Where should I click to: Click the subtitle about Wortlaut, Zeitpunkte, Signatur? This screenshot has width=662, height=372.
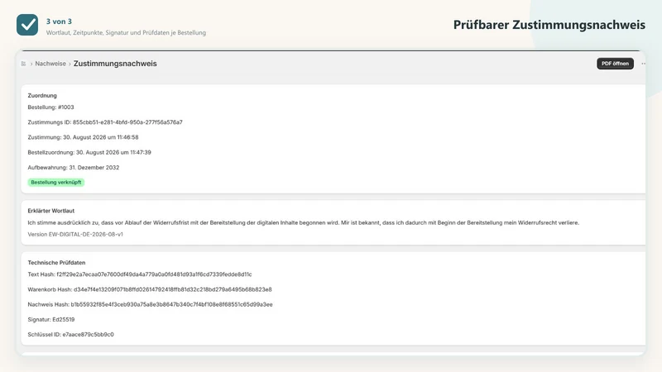(x=127, y=32)
